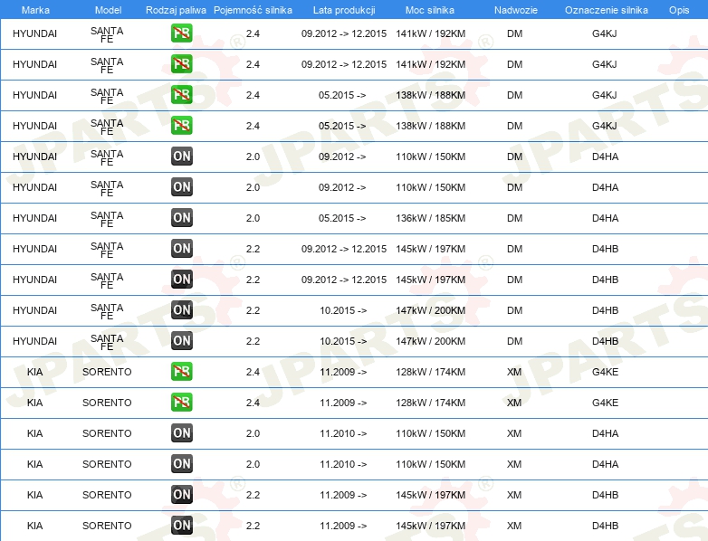
Task: Click the PB icon in the first 138kW/188KM row
Action: coord(182,95)
